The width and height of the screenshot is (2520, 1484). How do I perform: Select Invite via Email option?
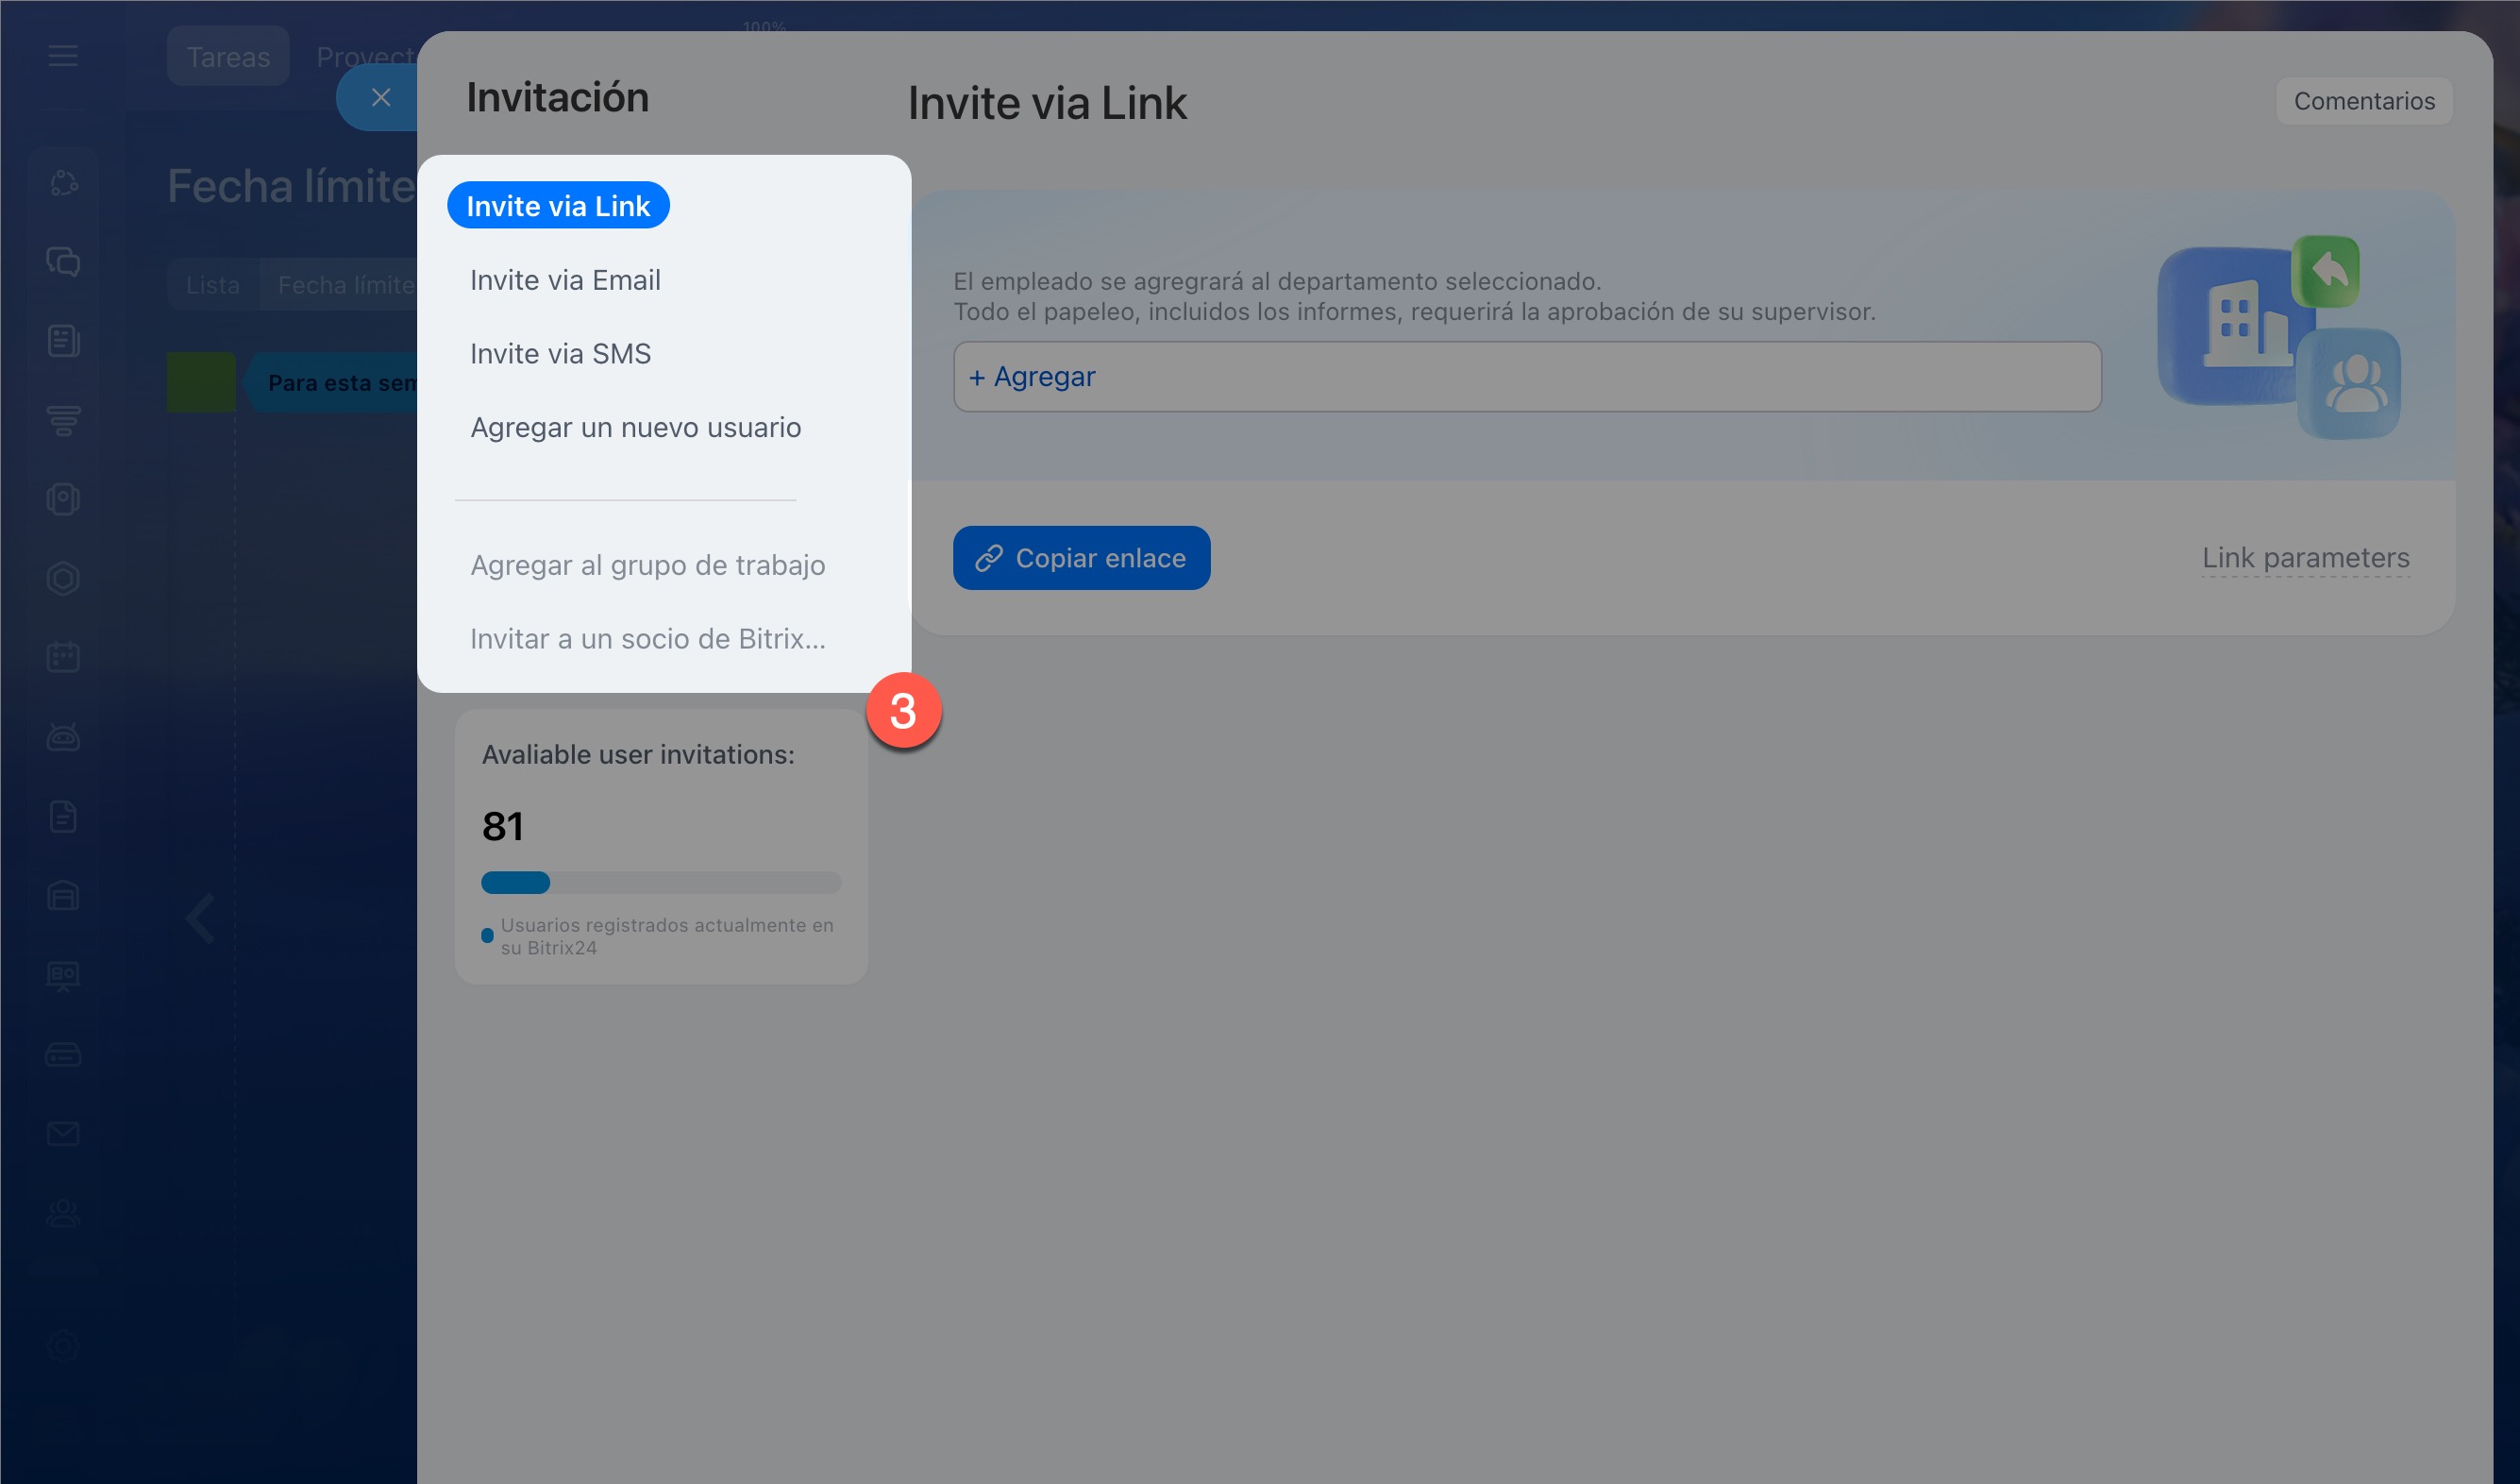coord(565,280)
